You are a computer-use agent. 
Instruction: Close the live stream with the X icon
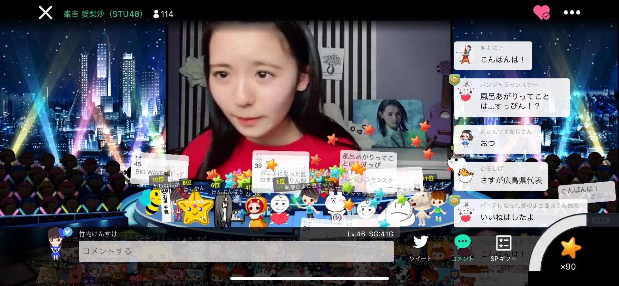45,13
